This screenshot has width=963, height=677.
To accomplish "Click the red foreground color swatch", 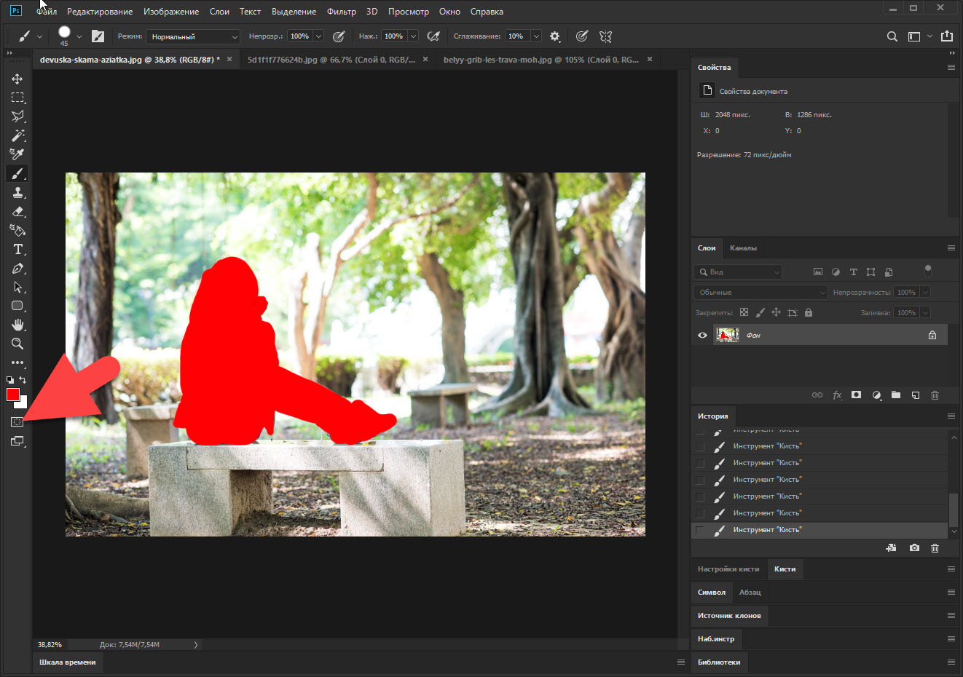I will pyautogui.click(x=12, y=395).
